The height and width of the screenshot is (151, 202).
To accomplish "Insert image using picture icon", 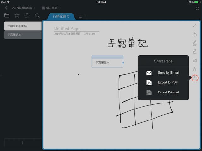I will tap(195, 60).
